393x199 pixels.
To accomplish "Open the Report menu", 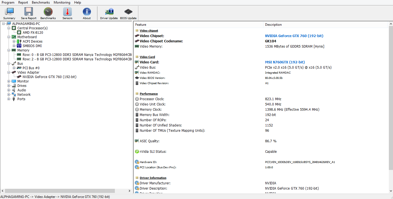I will (x=23, y=2).
